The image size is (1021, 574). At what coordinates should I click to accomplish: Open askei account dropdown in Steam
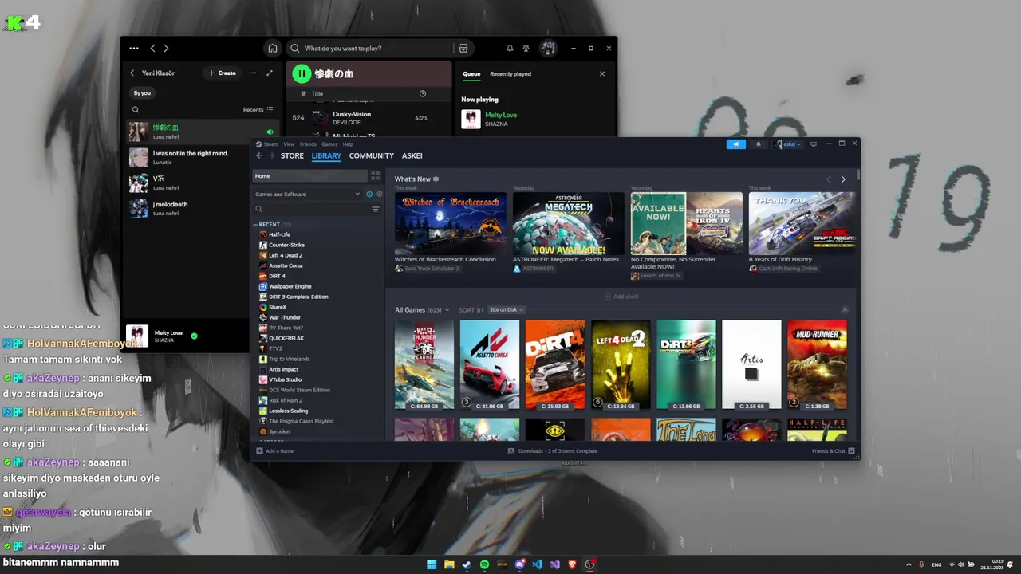pyautogui.click(x=788, y=144)
